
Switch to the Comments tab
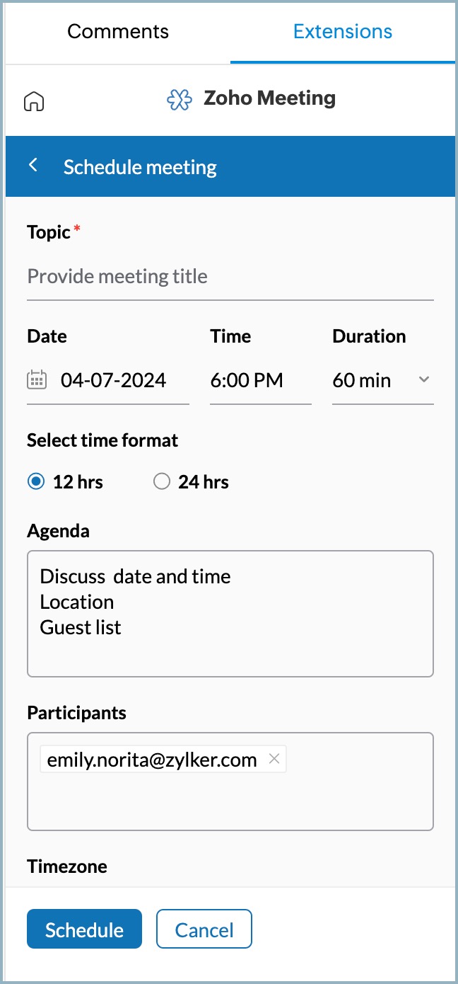[118, 32]
